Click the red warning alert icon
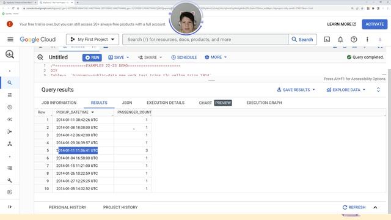The height and width of the screenshot is (220, 391). (x=10, y=24)
